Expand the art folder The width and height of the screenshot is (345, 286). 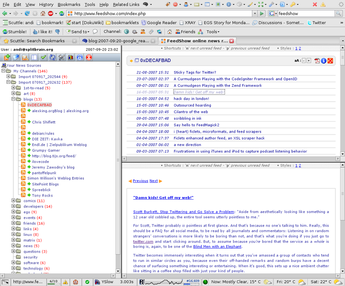pyautogui.click(x=13, y=93)
